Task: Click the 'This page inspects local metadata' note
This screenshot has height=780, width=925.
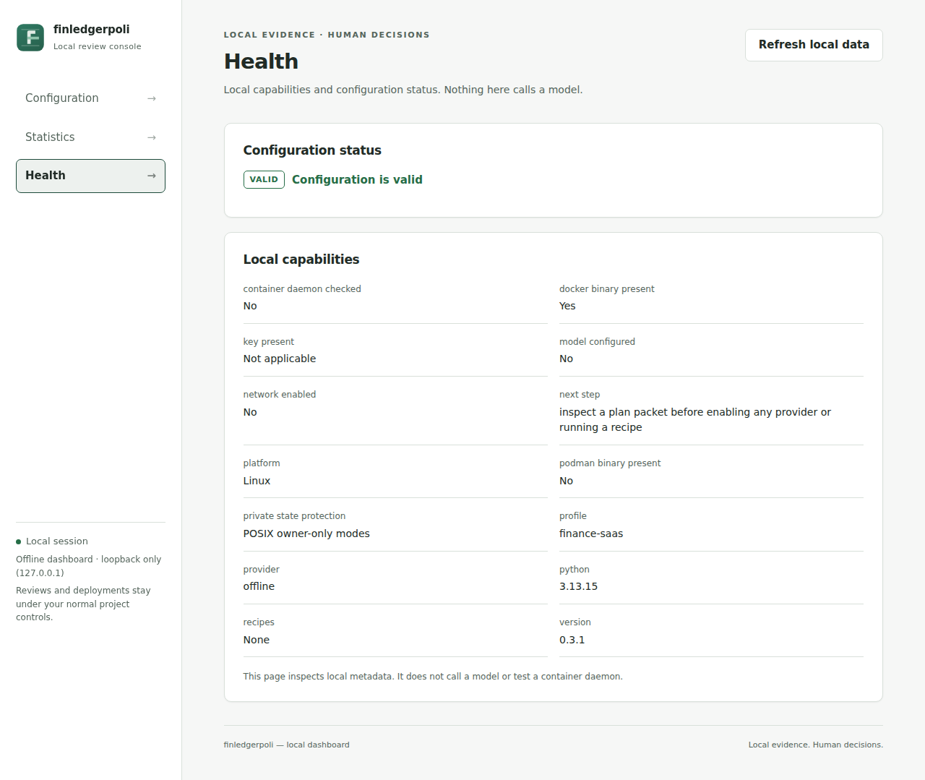Action: (433, 677)
